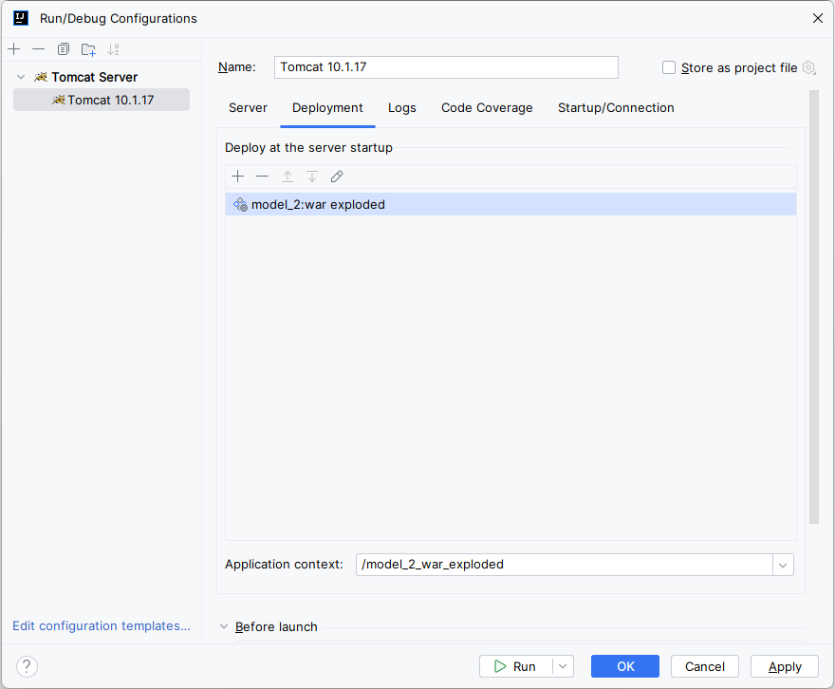Select the Tomcat Server tree group
This screenshot has width=835, height=689.
tap(95, 77)
